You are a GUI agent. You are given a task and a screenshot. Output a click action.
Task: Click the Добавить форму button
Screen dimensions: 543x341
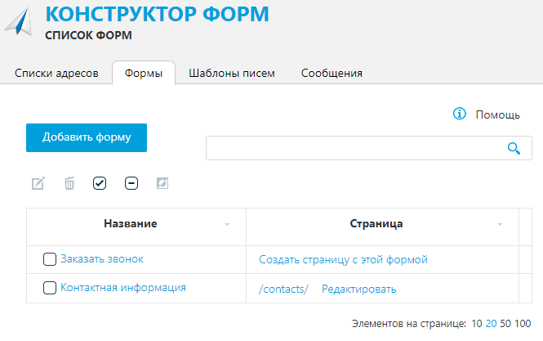tap(87, 137)
